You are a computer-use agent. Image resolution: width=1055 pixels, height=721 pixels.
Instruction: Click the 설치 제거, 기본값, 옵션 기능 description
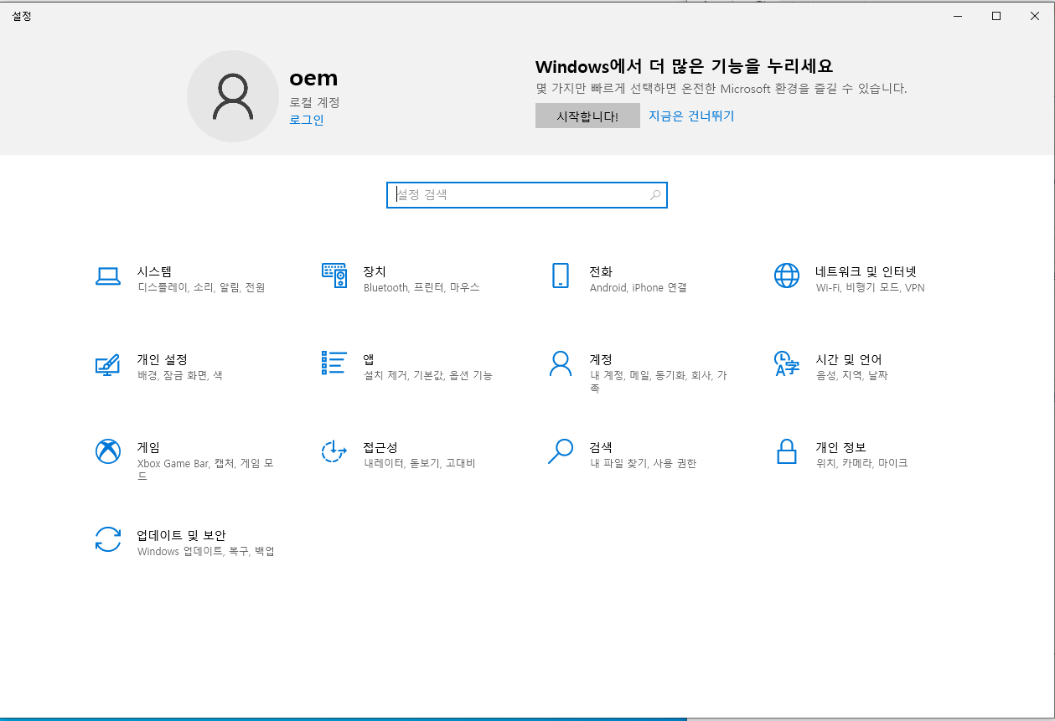[x=428, y=376]
